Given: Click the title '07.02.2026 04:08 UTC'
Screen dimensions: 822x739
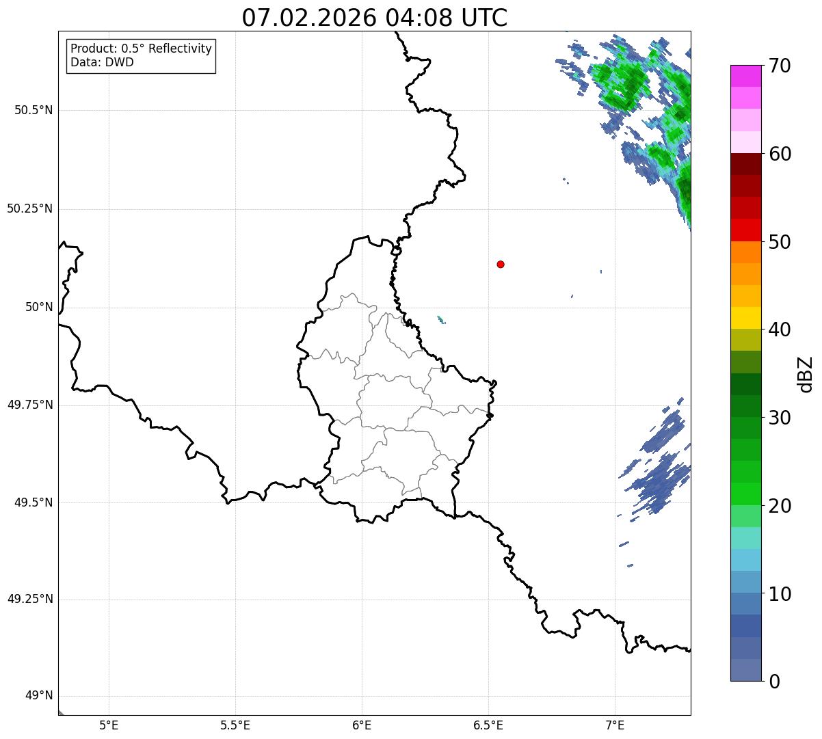Looking at the screenshot, I should pos(375,18).
